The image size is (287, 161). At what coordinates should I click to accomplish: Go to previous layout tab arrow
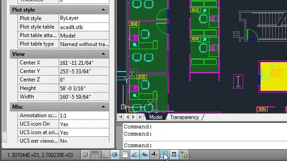coord(127,117)
